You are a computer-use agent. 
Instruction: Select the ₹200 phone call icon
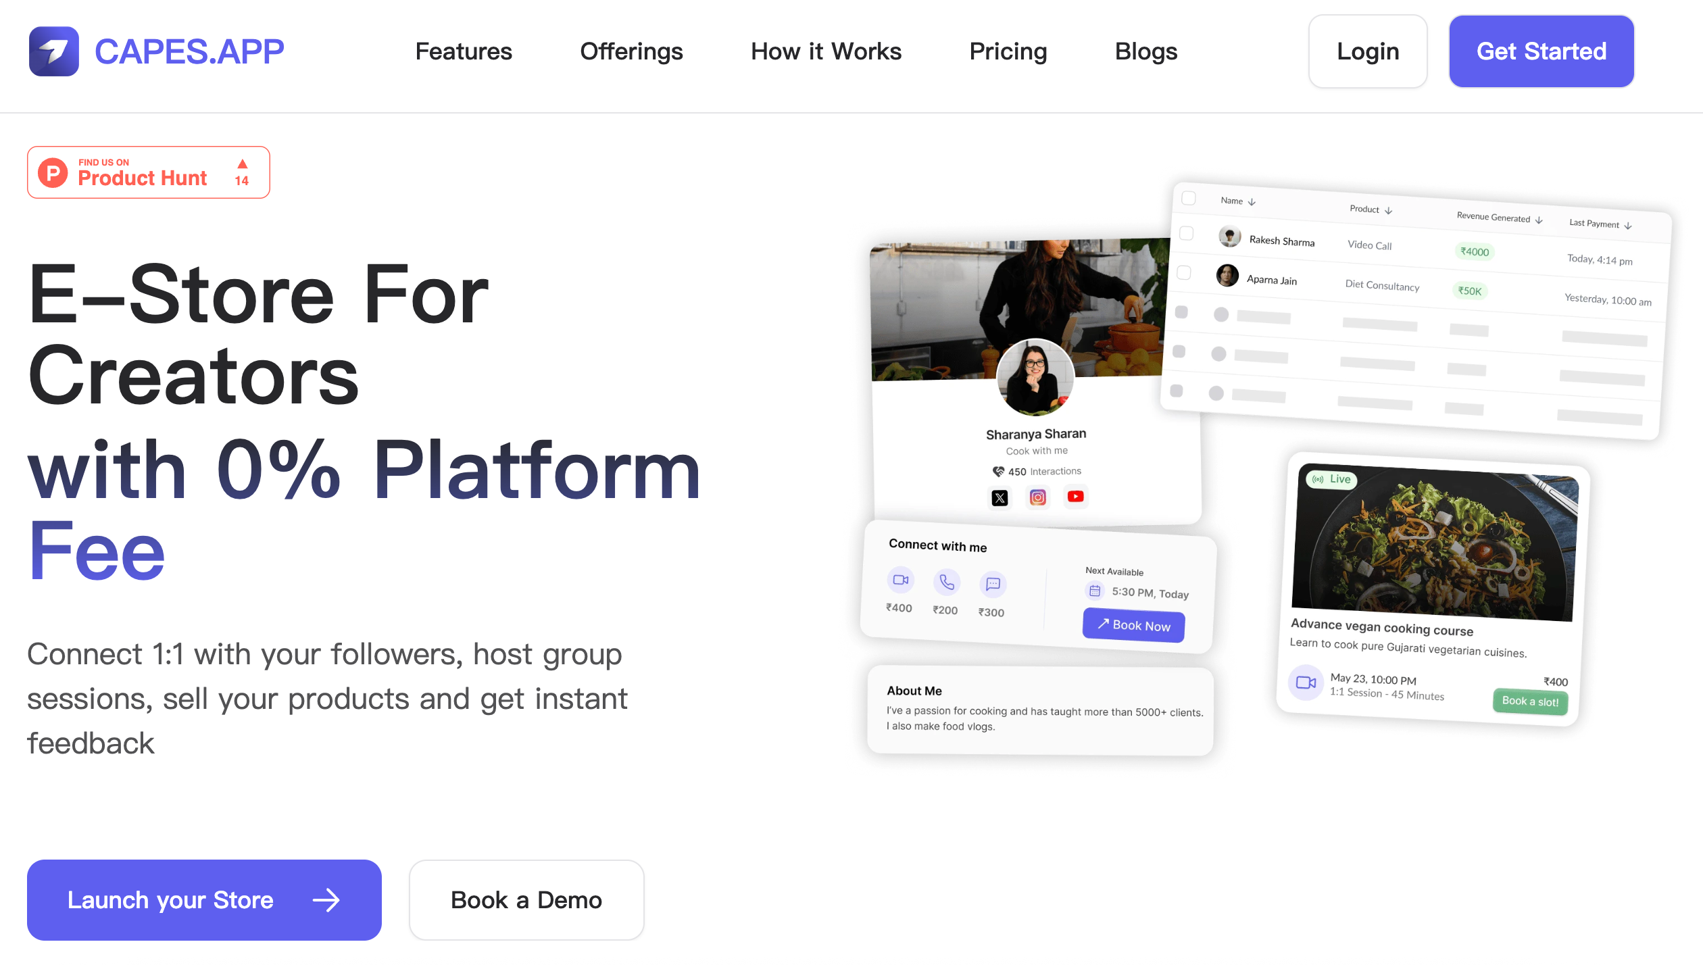[946, 582]
